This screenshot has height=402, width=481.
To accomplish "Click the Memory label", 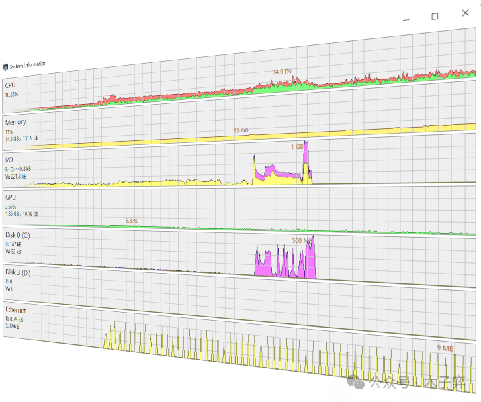I will pyautogui.click(x=15, y=123).
